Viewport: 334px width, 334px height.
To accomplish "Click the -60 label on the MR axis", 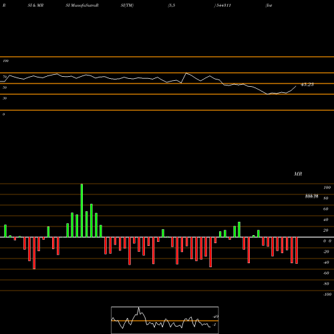I will coord(326,273).
